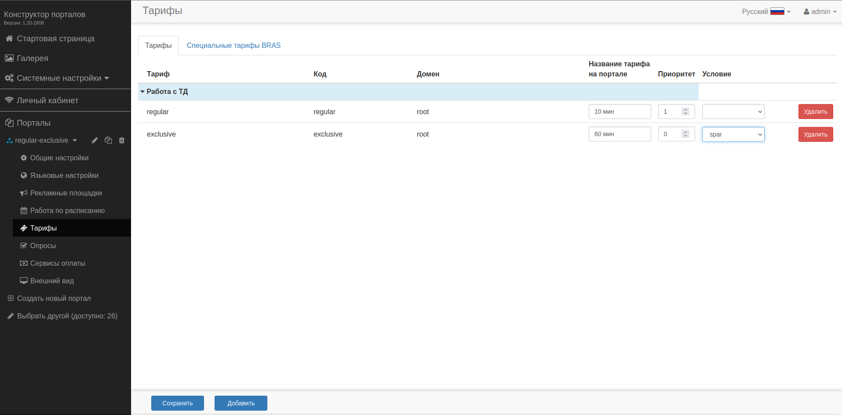842x415 pixels.
Task: Open the admin user menu
Action: pos(820,11)
